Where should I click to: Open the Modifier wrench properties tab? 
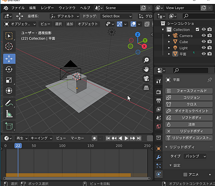pos(158,157)
